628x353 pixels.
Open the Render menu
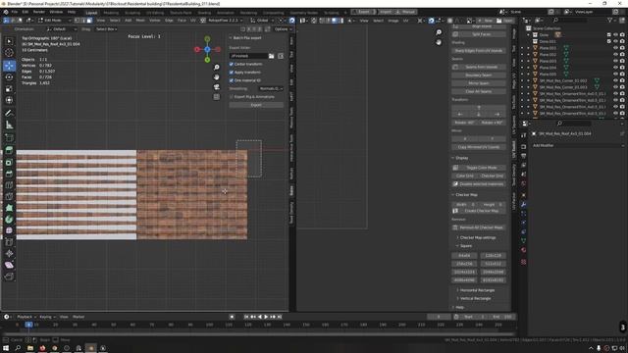point(39,12)
